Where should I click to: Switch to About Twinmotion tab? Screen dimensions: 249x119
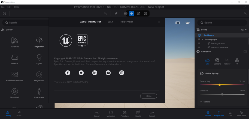click(91, 22)
